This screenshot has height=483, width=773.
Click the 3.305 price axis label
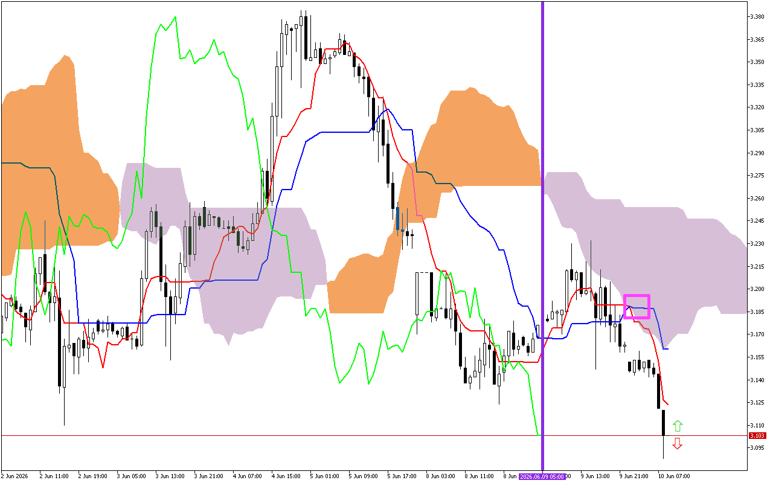pos(757,130)
